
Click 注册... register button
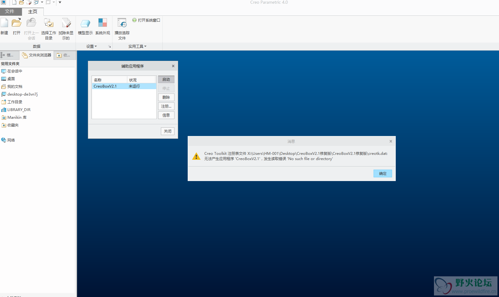click(x=166, y=106)
